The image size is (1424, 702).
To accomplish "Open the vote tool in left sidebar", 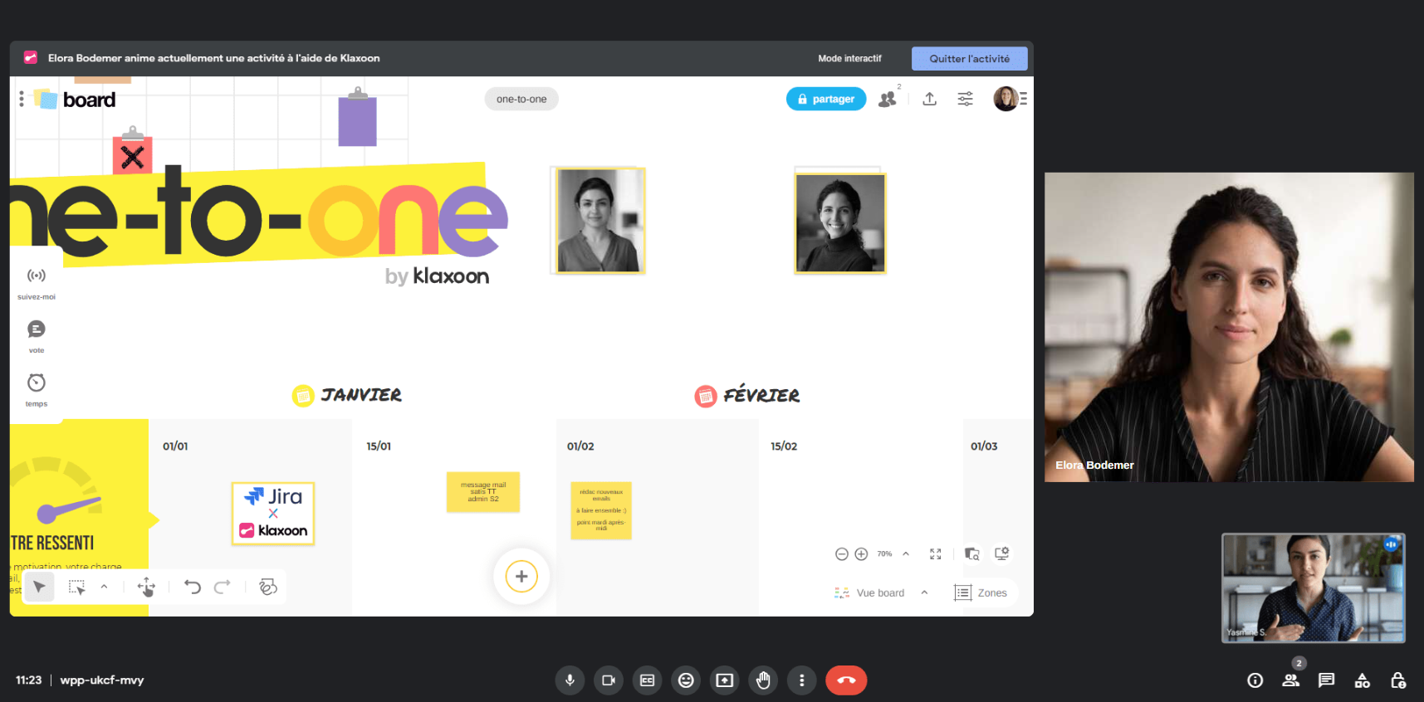I will 37,330.
